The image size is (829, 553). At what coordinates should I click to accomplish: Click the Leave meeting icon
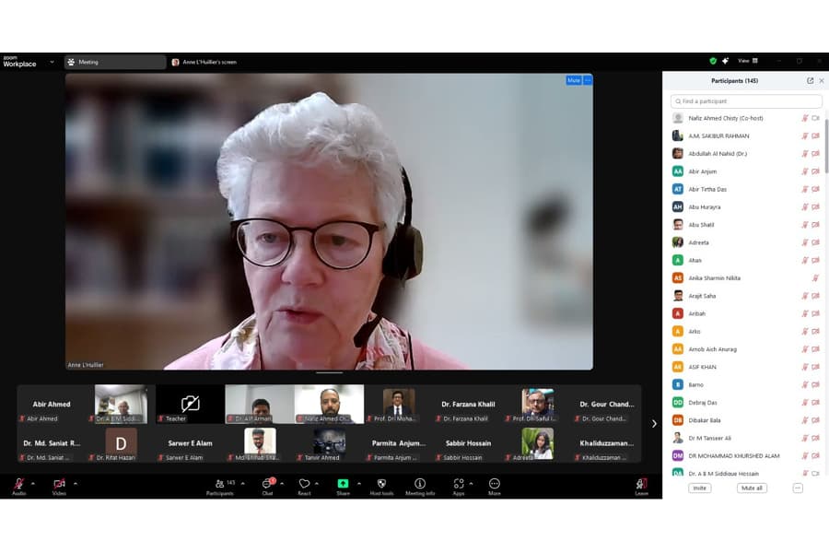pyautogui.click(x=641, y=484)
